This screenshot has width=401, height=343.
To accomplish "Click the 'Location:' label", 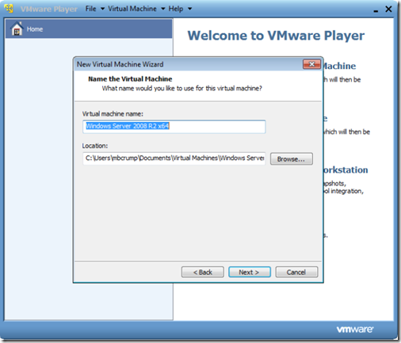I will 95,146.
